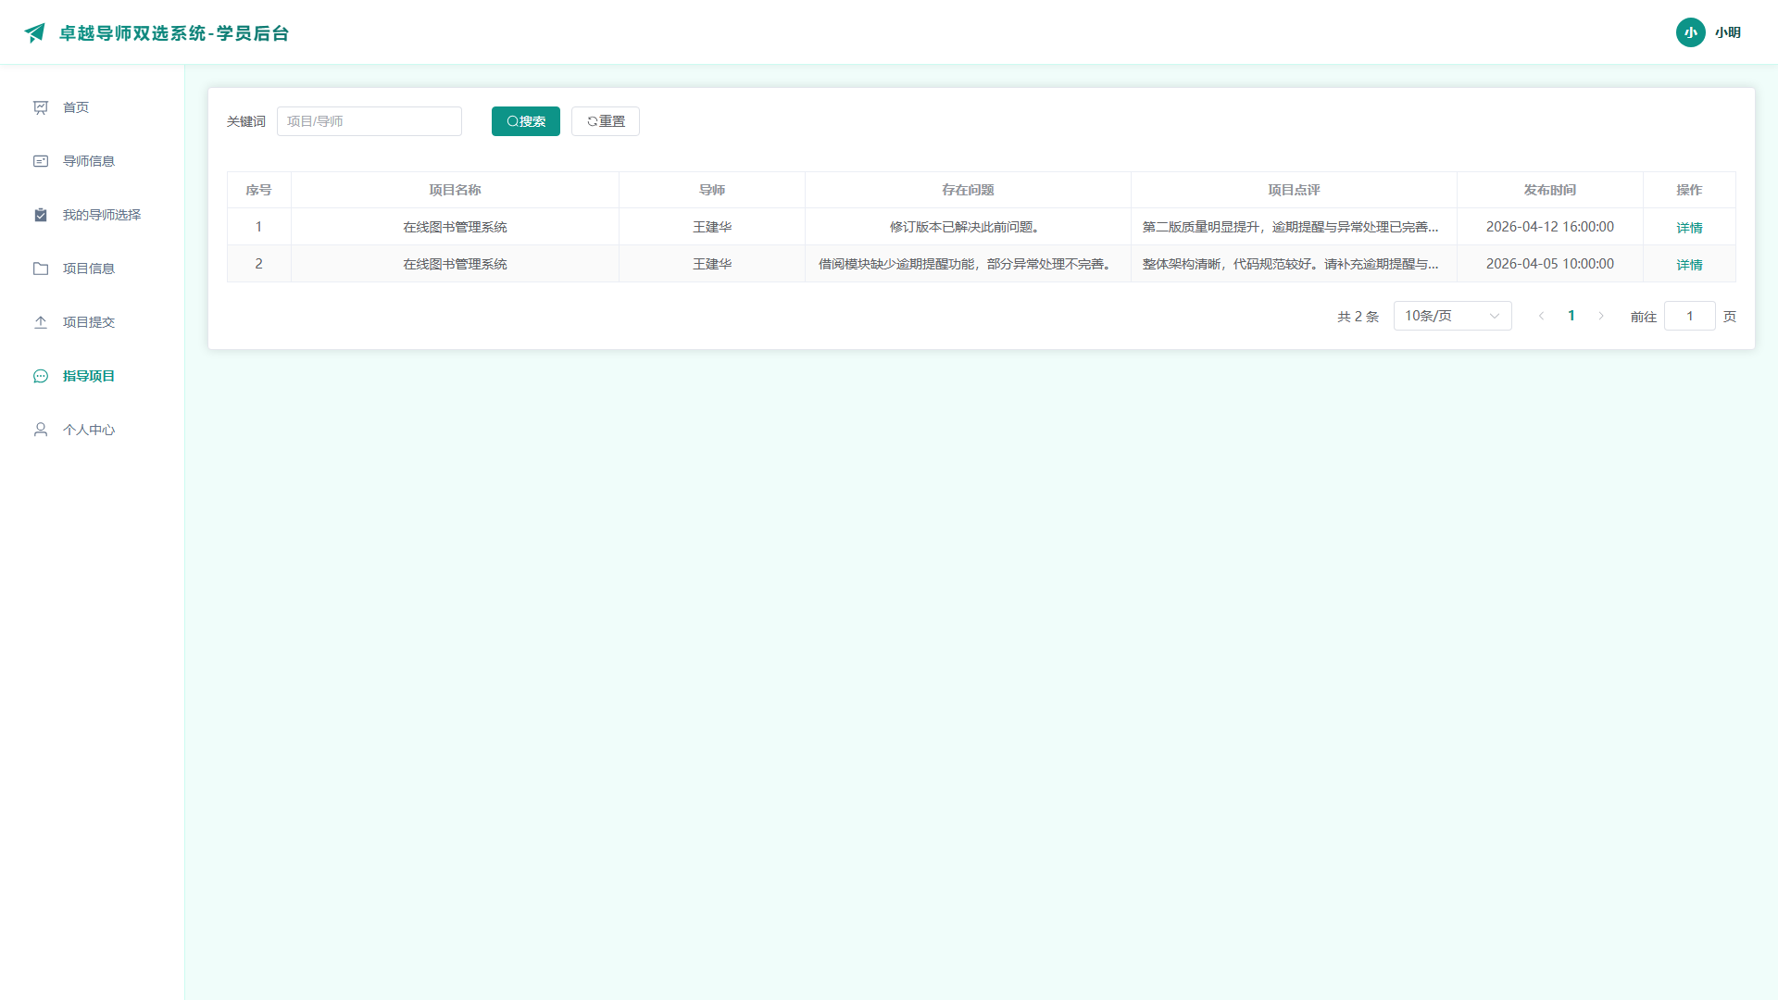The width and height of the screenshot is (1778, 1000).
Task: Open 详情 link for the first row
Action: pyautogui.click(x=1689, y=227)
